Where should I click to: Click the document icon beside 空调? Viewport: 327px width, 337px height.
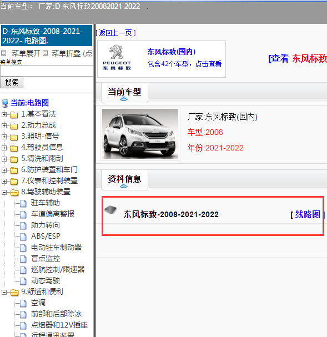pos(23,304)
